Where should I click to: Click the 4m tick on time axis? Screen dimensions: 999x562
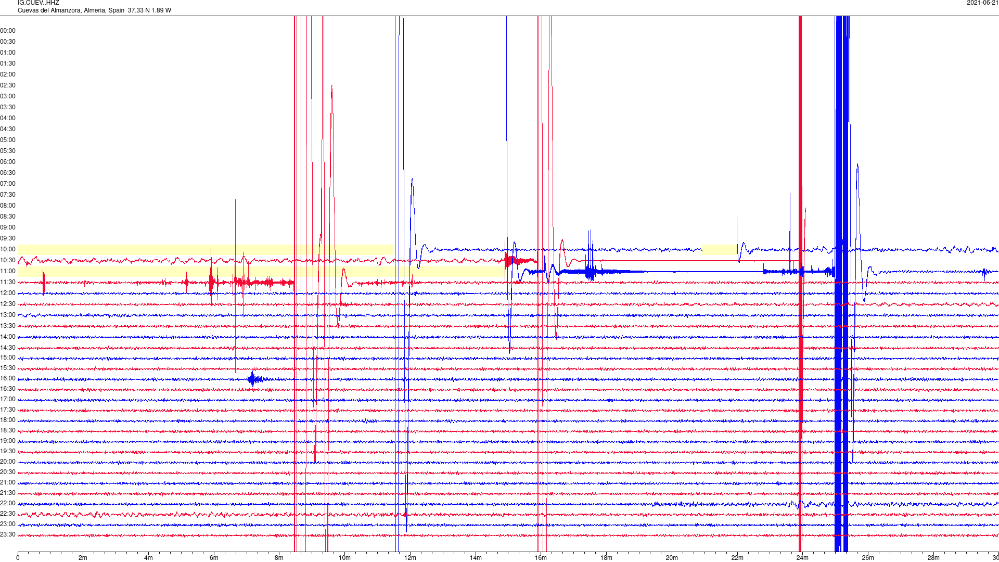(148, 558)
